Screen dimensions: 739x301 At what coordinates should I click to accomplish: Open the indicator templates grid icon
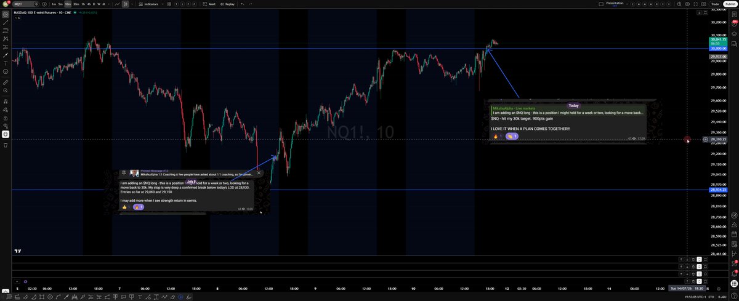coord(169,4)
